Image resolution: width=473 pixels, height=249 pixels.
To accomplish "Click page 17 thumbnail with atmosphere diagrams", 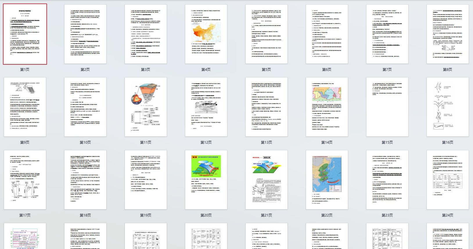I will (x=25, y=180).
